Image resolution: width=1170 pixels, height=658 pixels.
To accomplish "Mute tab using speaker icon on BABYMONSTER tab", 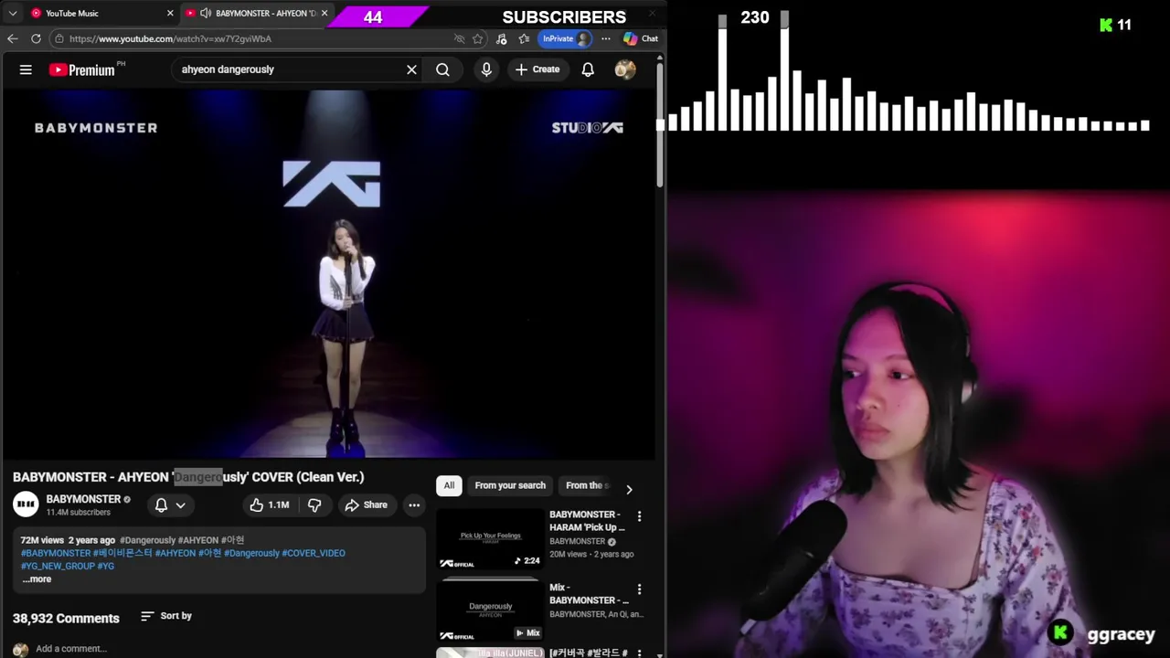I will pyautogui.click(x=206, y=13).
